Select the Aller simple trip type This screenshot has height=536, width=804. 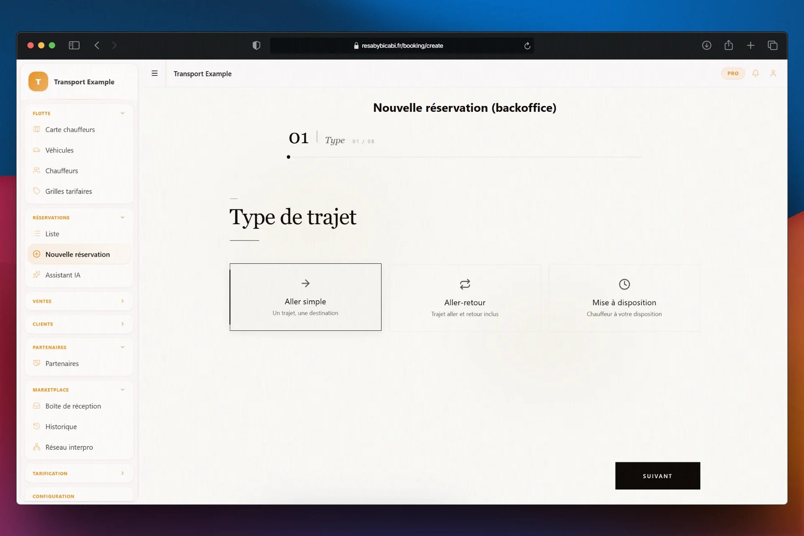(305, 297)
